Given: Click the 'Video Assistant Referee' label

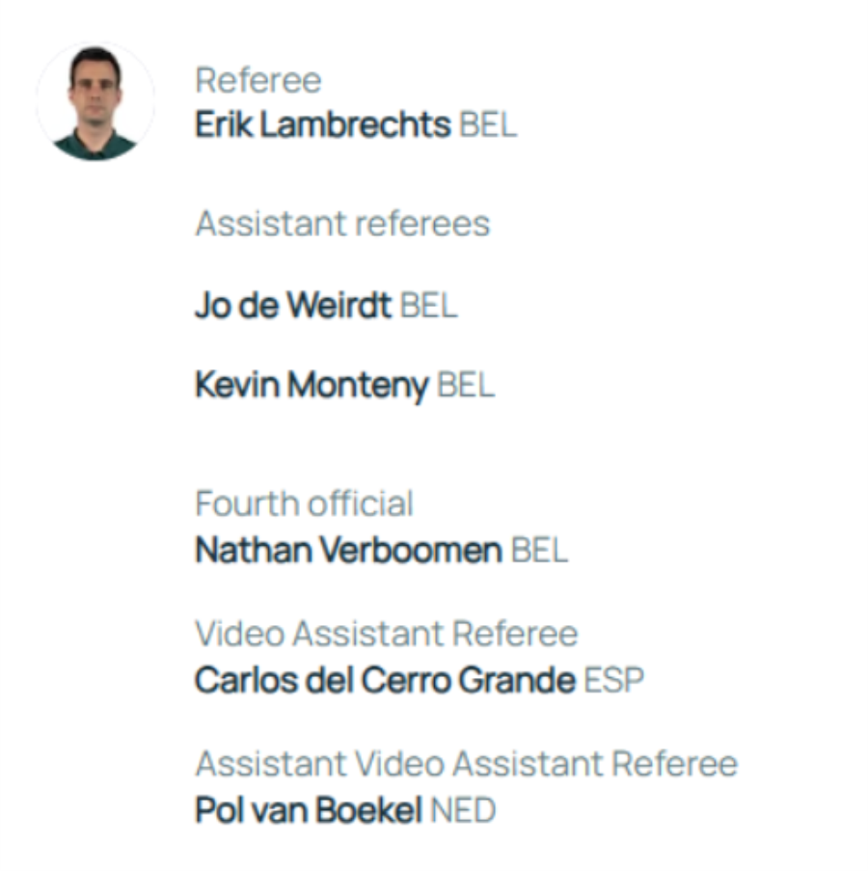Looking at the screenshot, I should (x=386, y=634).
